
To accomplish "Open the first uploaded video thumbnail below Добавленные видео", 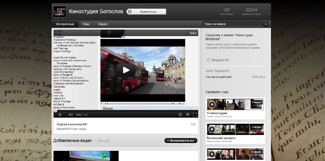I will tap(86, 156).
